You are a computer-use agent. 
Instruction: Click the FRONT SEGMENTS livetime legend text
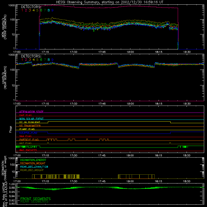point(35,199)
